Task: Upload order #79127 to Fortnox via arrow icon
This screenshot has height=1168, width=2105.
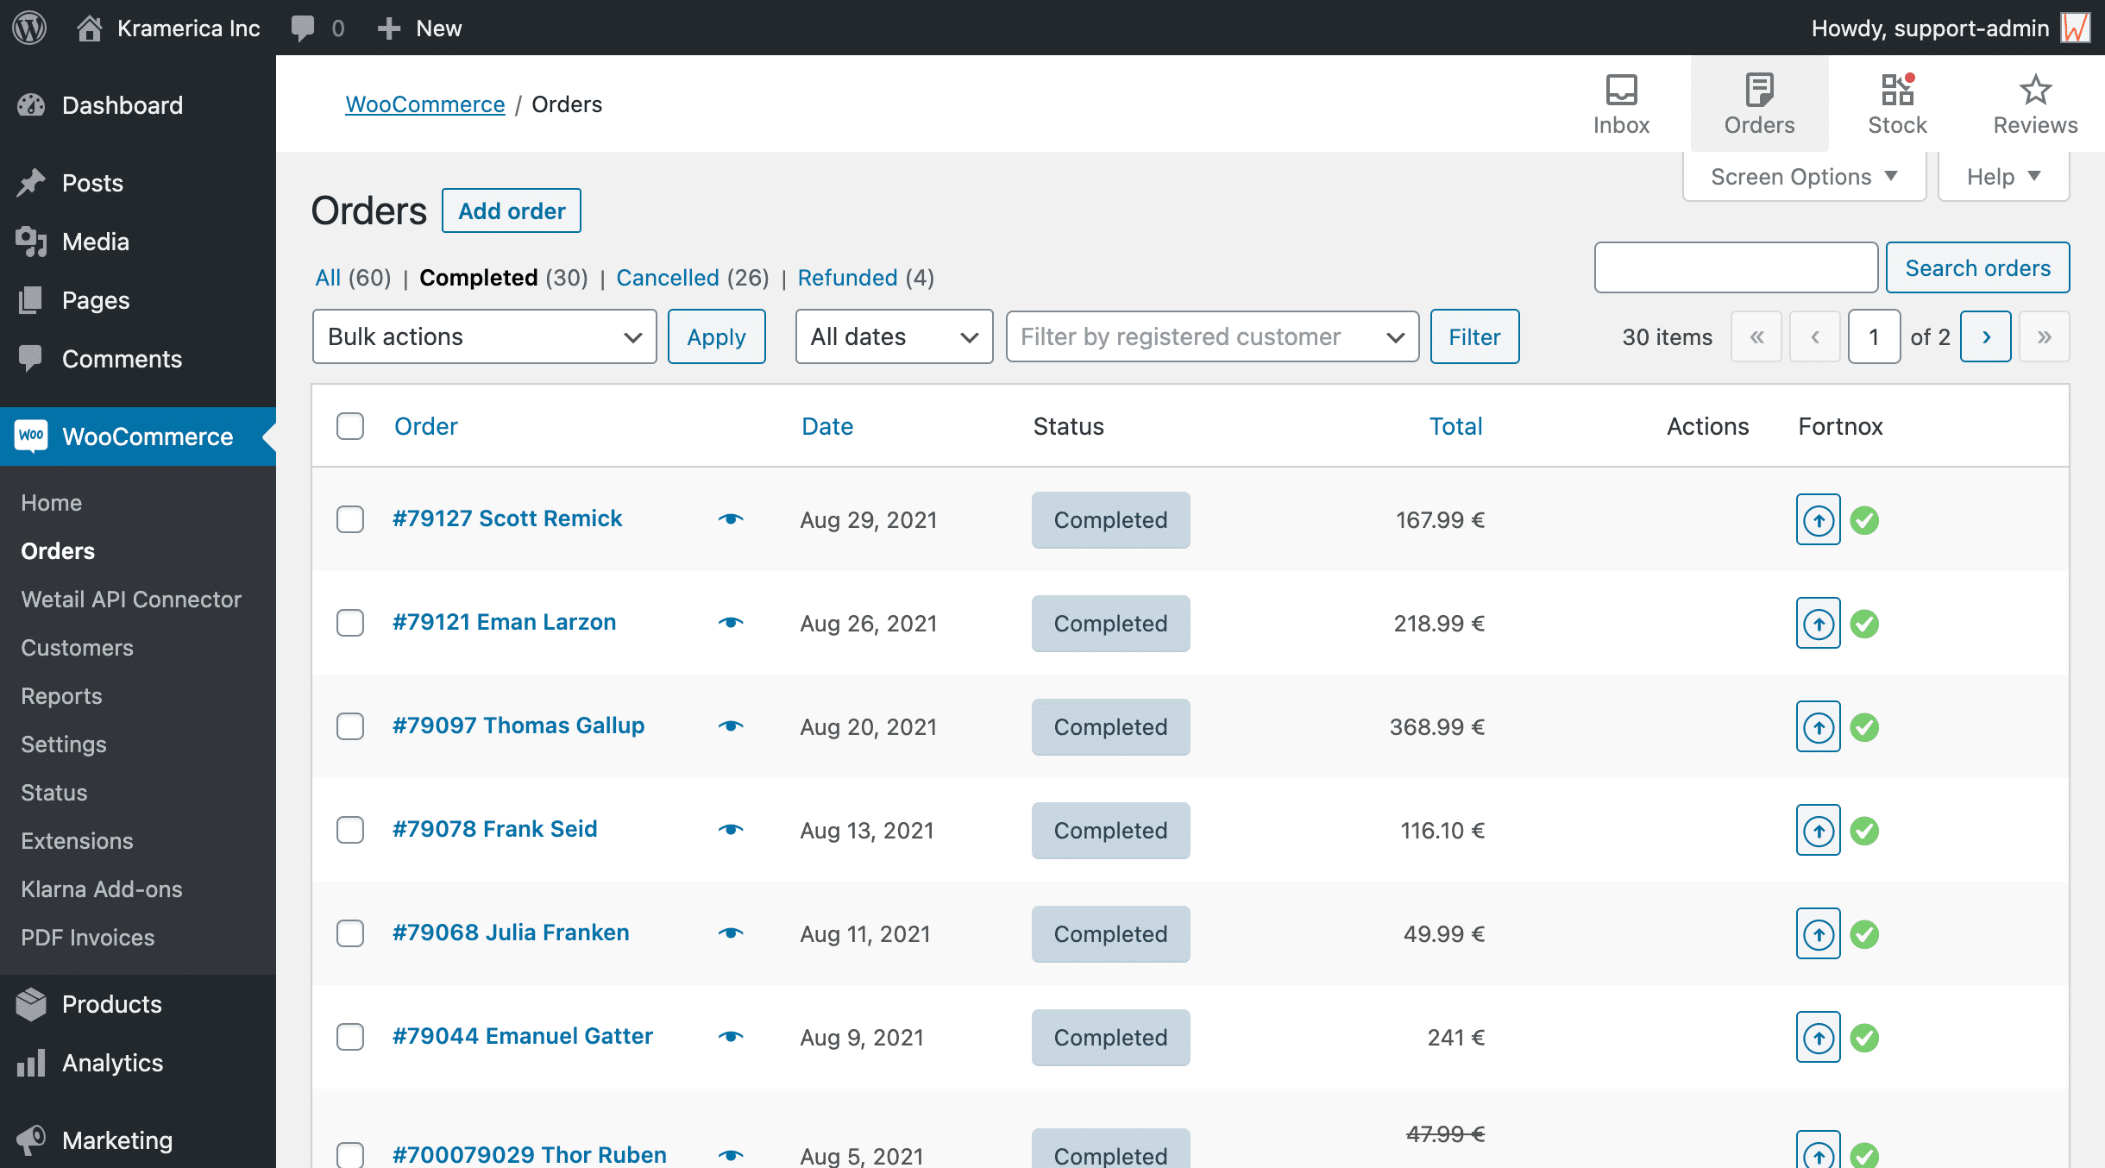Action: click(1818, 520)
